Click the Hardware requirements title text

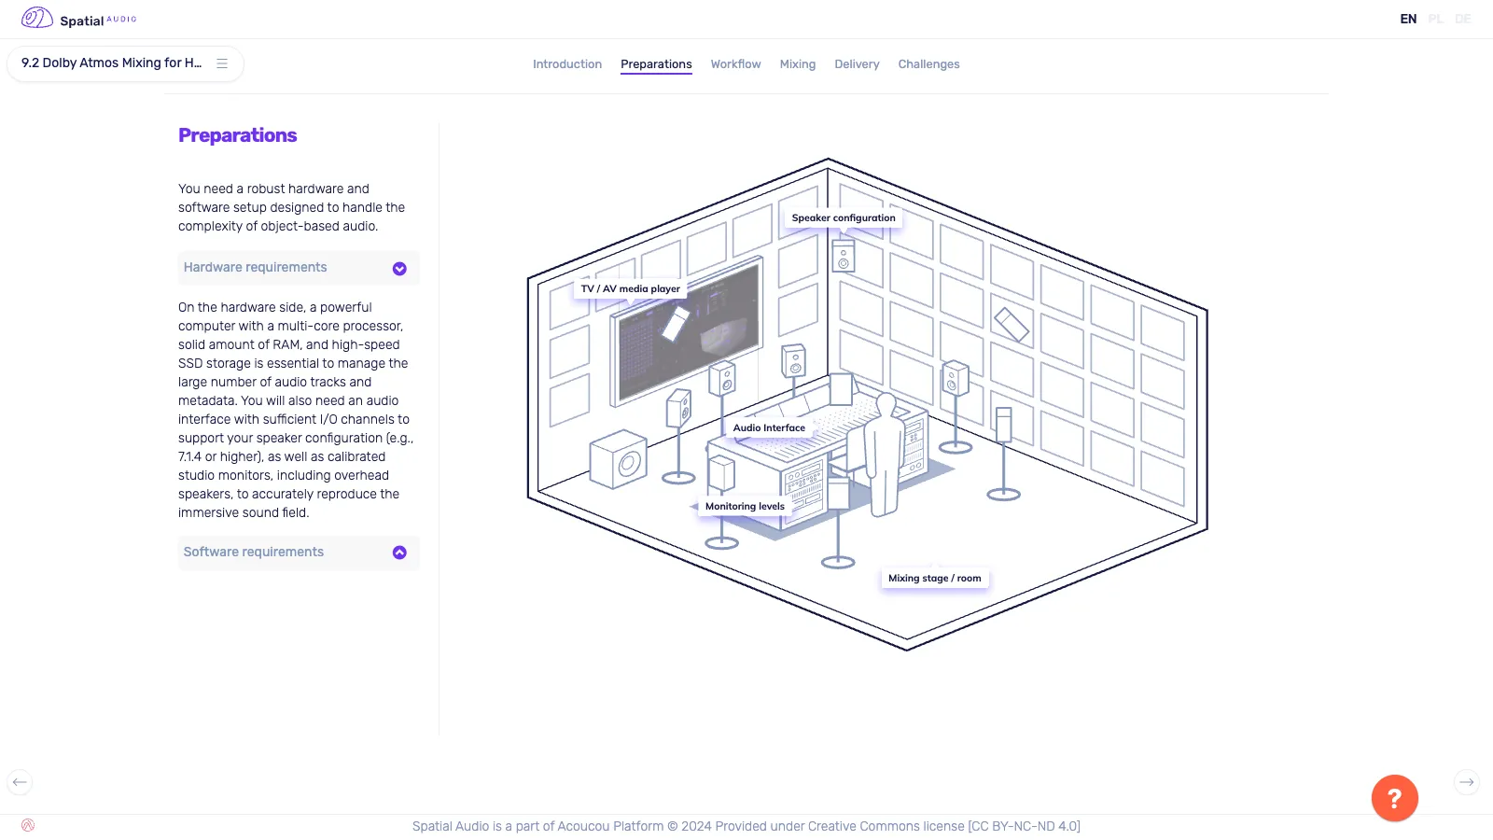(x=255, y=268)
